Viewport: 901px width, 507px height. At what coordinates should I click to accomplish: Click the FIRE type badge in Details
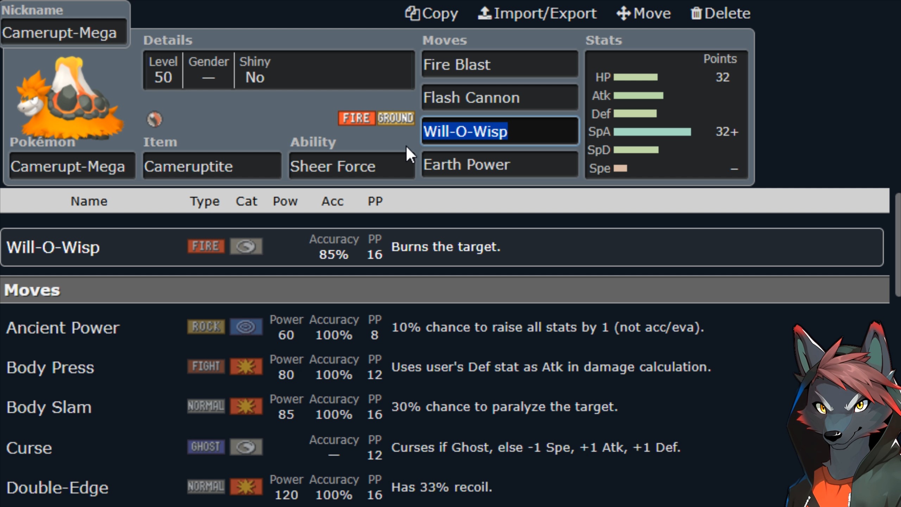tap(357, 118)
